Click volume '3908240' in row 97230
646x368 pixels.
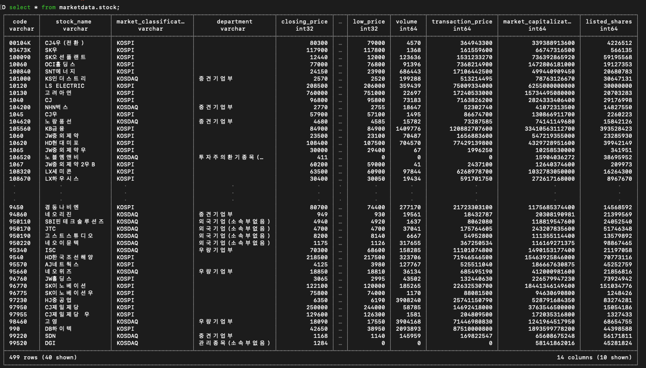click(408, 300)
